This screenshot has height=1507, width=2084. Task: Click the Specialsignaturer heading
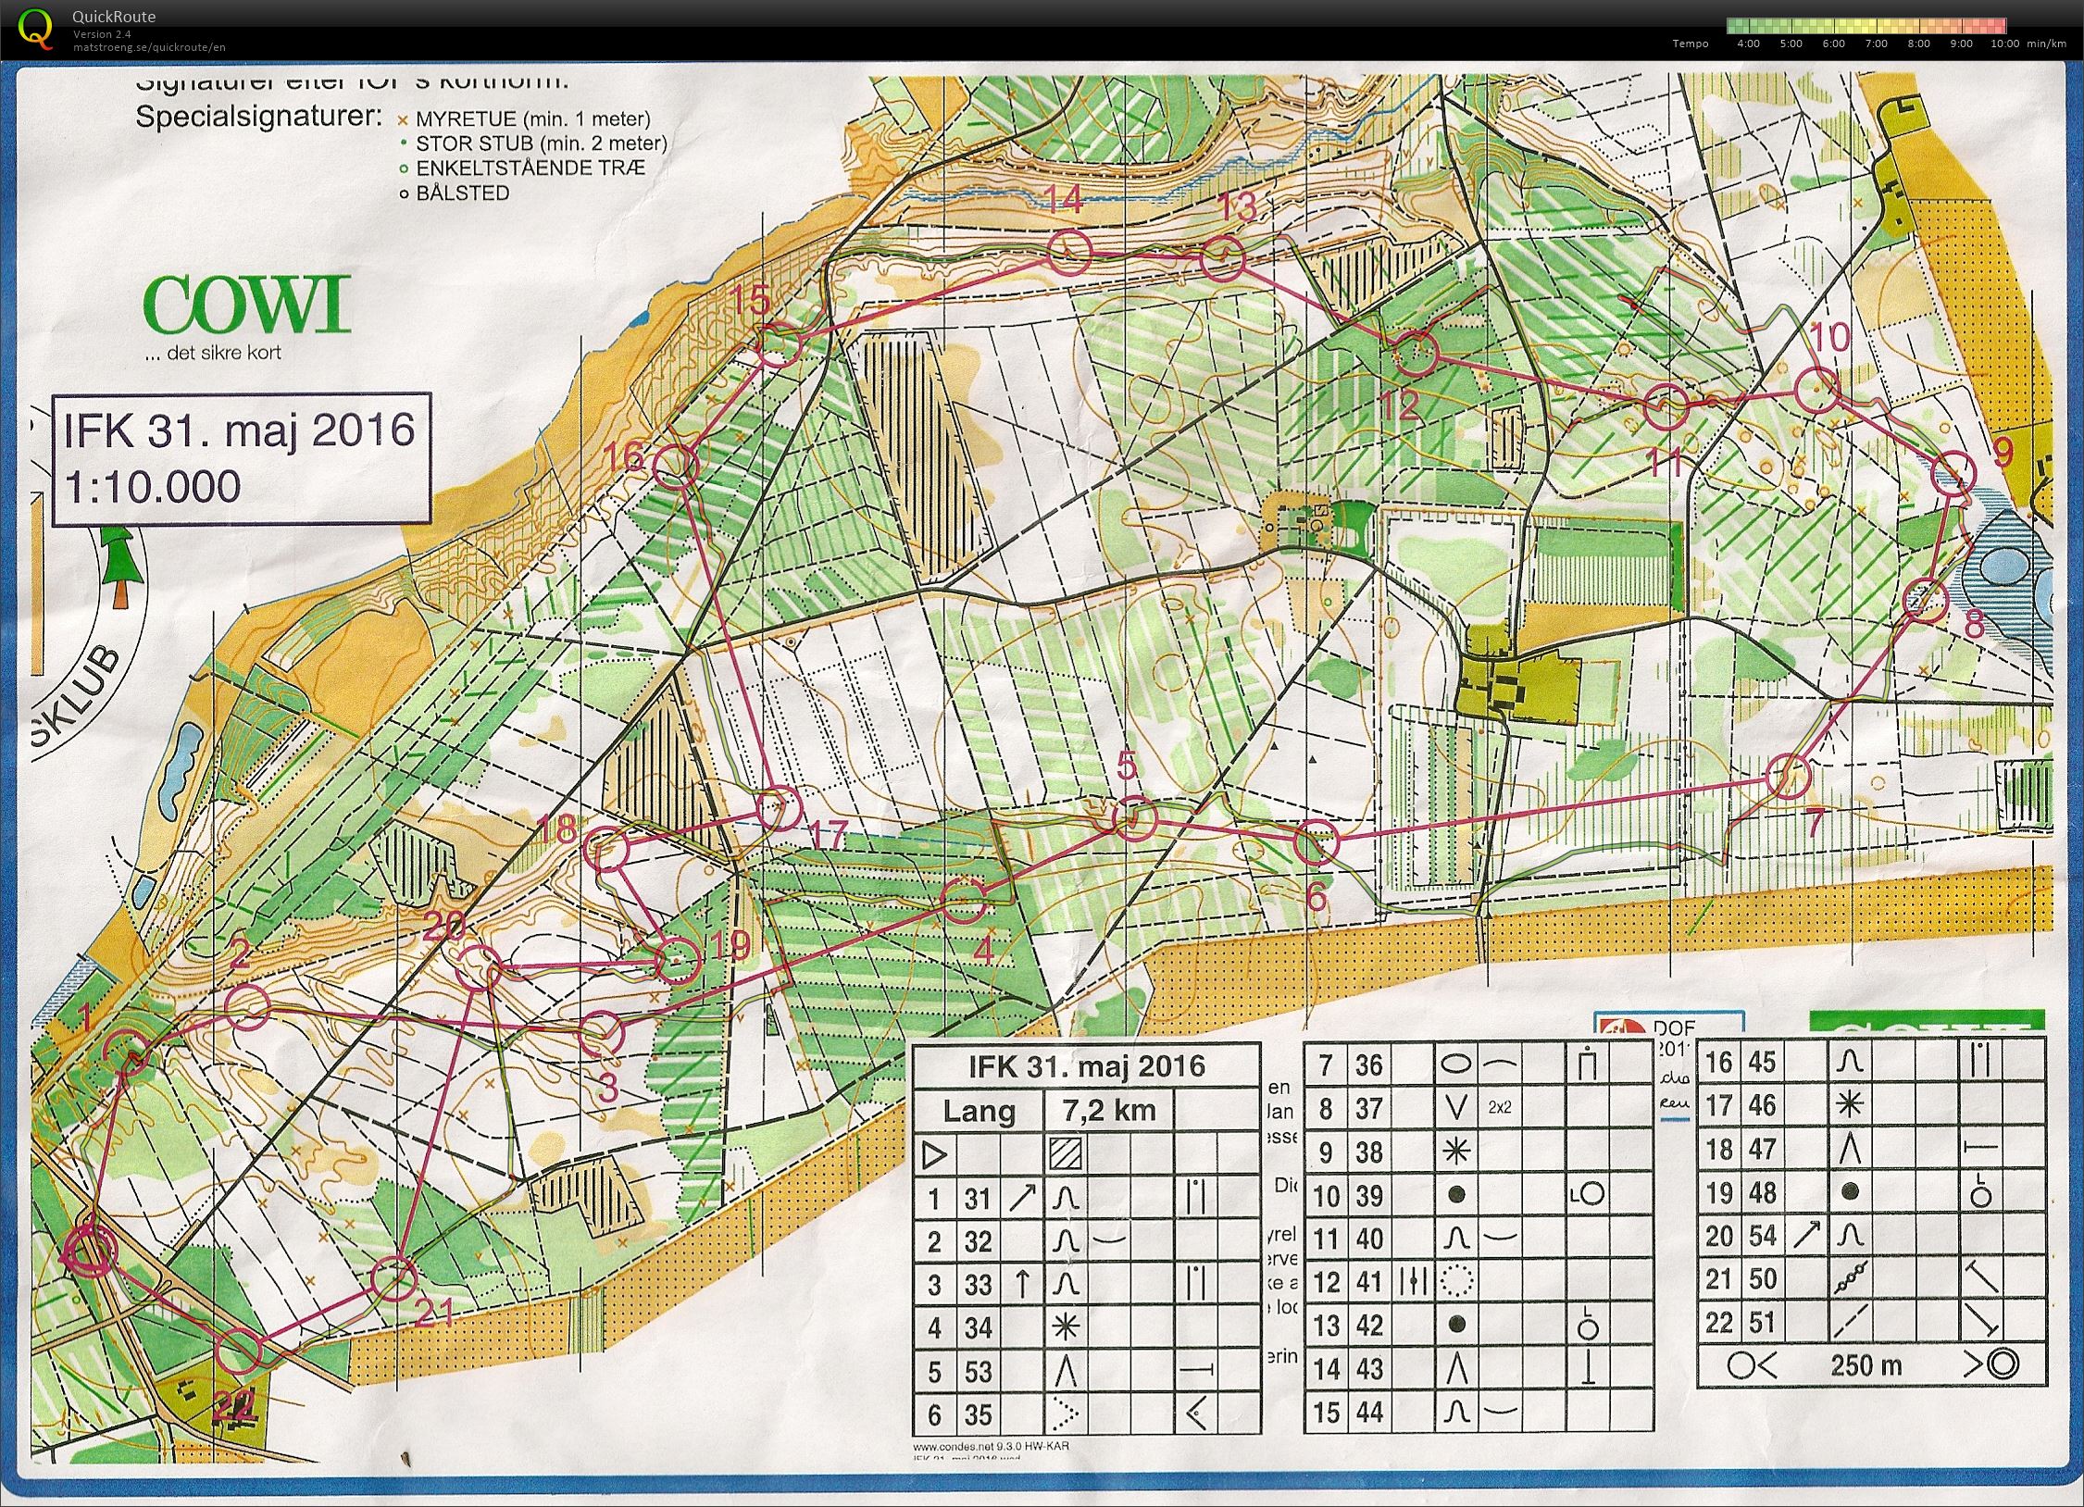pyautogui.click(x=258, y=118)
